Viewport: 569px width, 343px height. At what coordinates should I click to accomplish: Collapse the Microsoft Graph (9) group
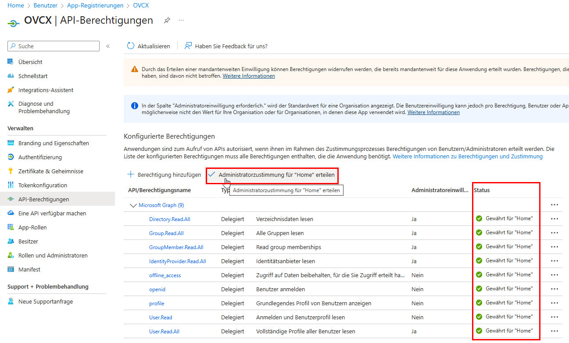pyautogui.click(x=133, y=205)
